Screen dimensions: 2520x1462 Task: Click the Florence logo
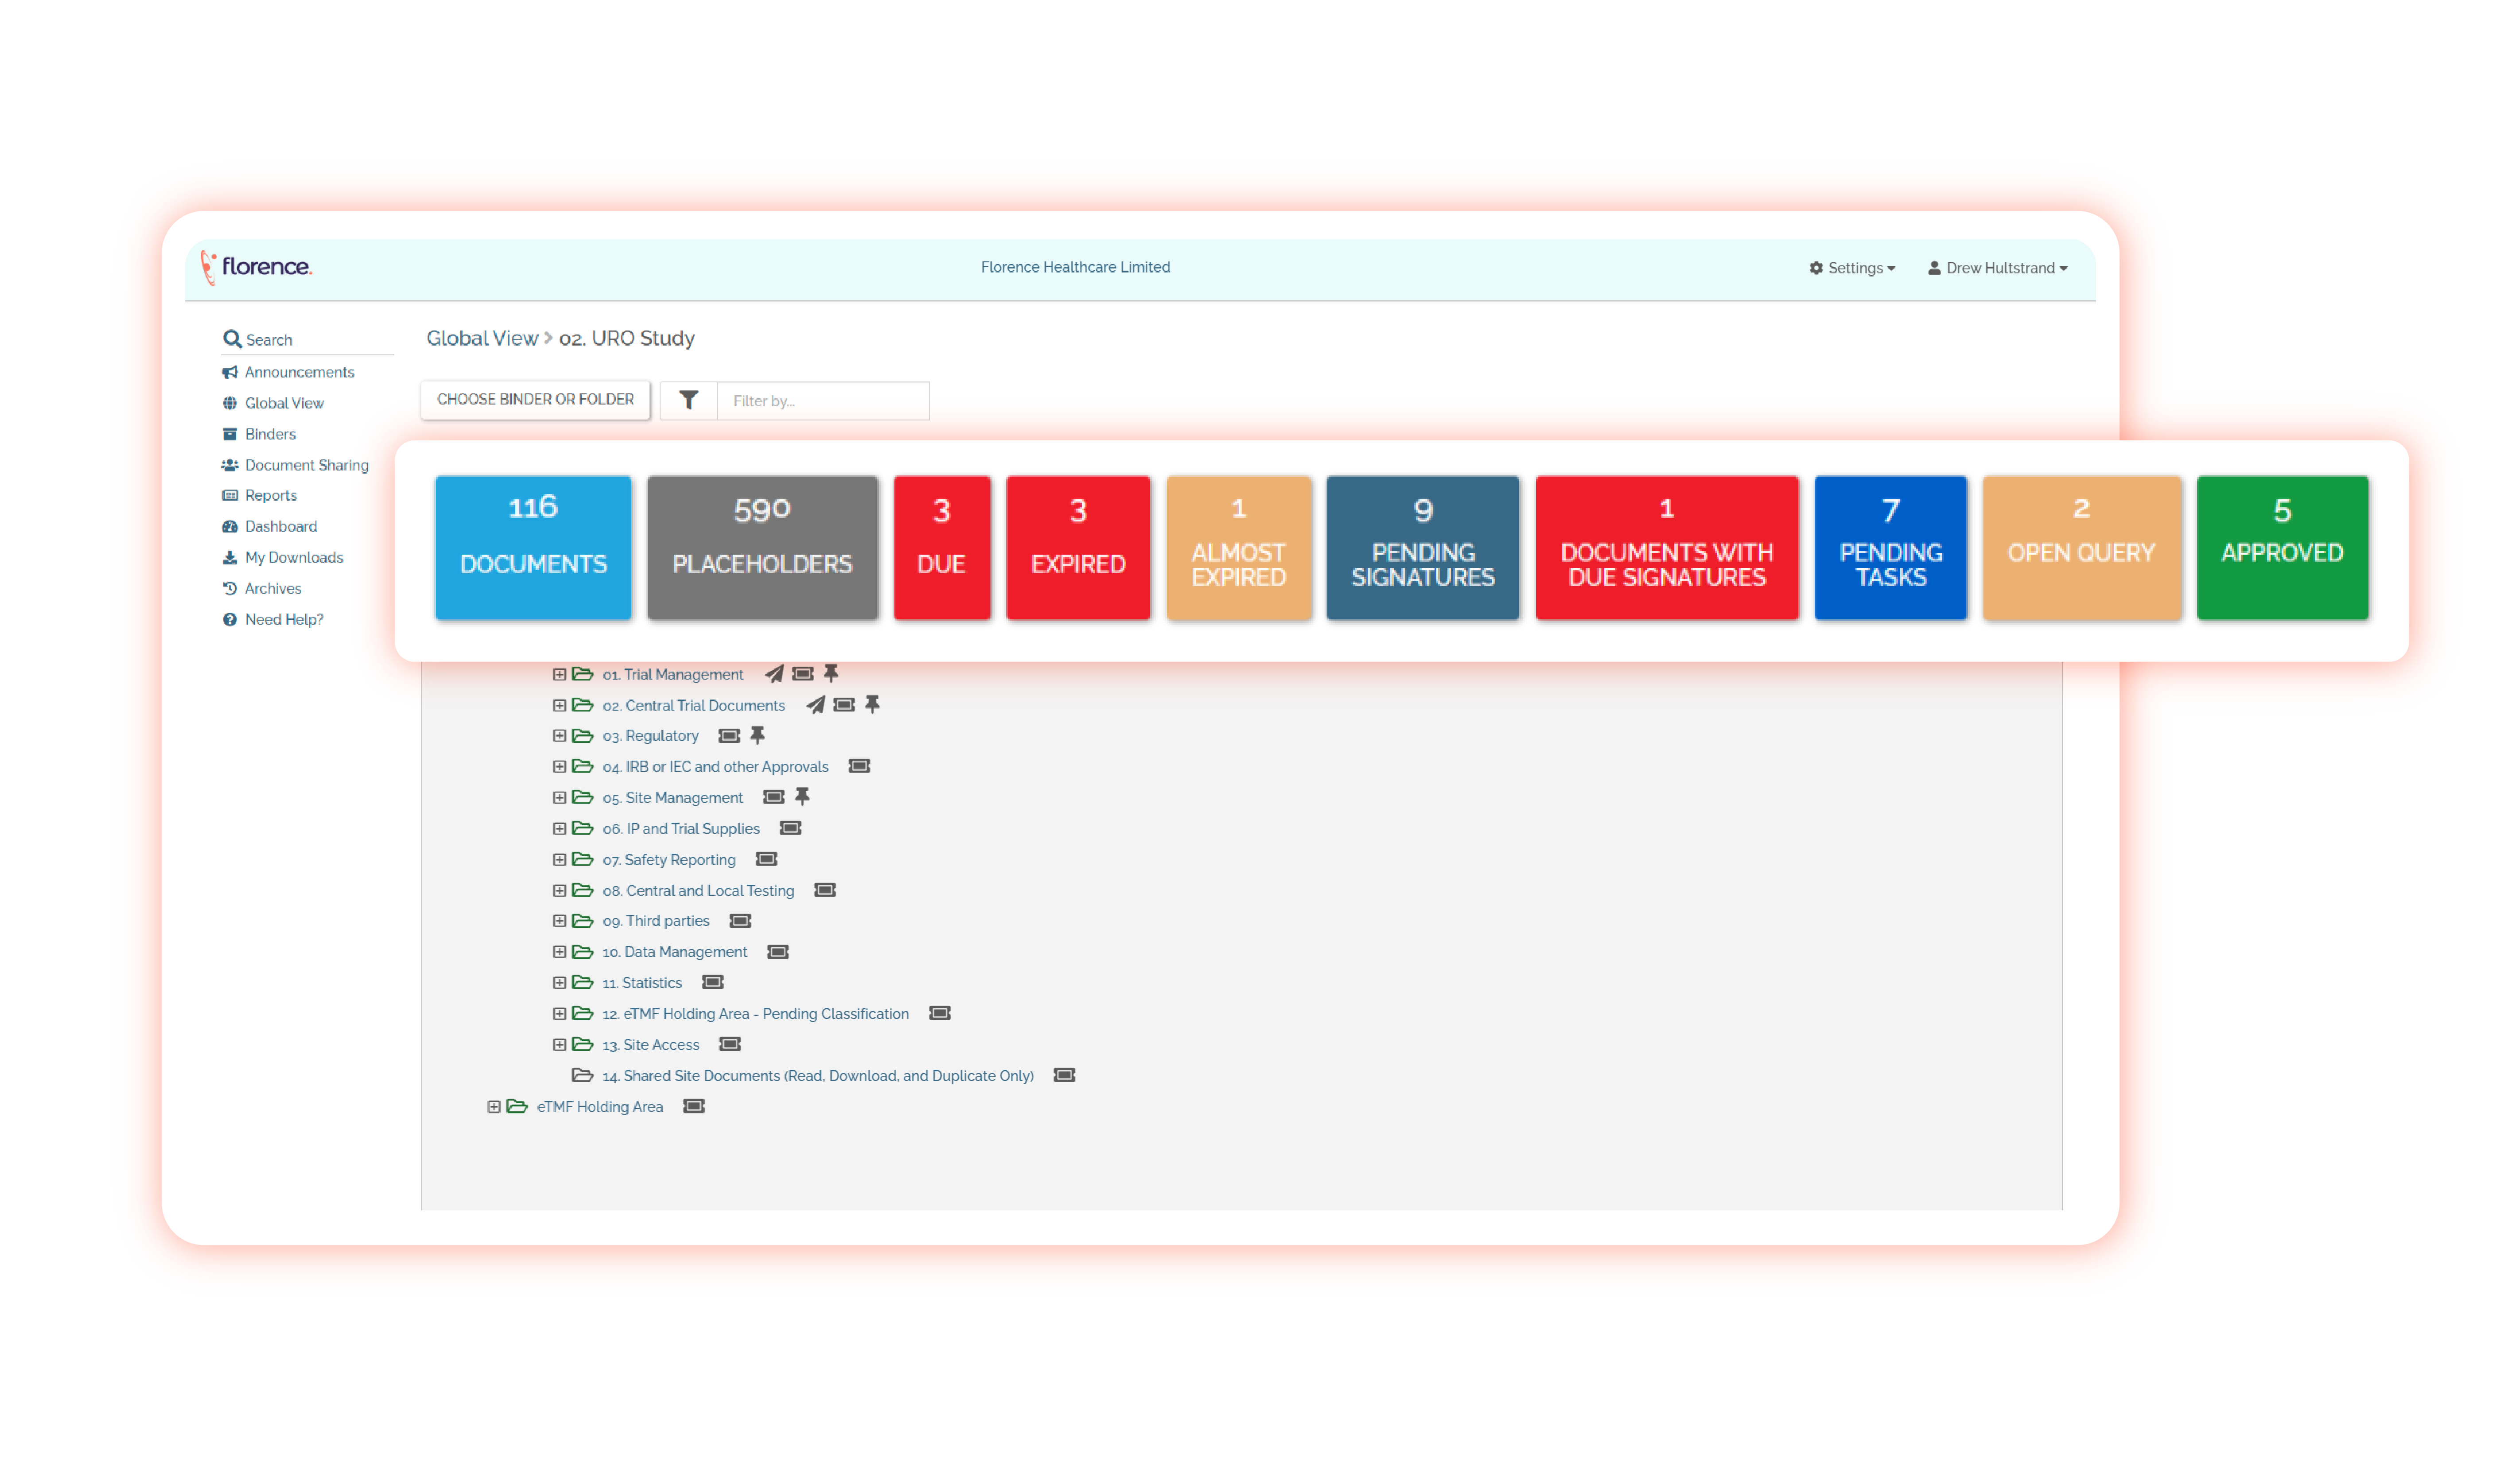tap(256, 267)
